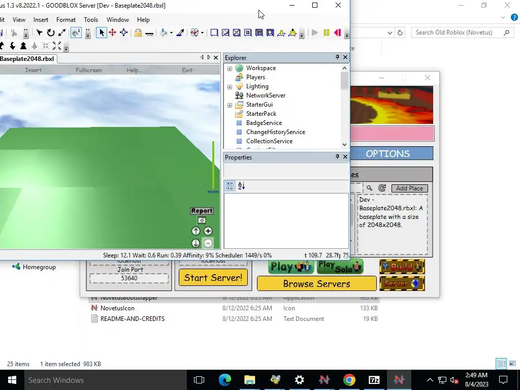
Task: Click the zoom extents expand icon
Action: coord(57,46)
